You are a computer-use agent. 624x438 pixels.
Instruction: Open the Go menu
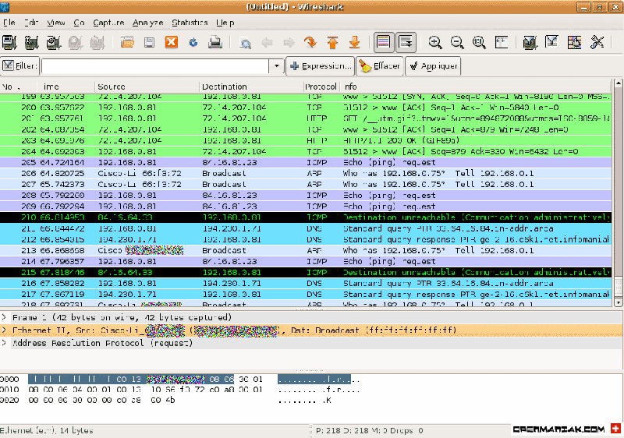[80, 23]
